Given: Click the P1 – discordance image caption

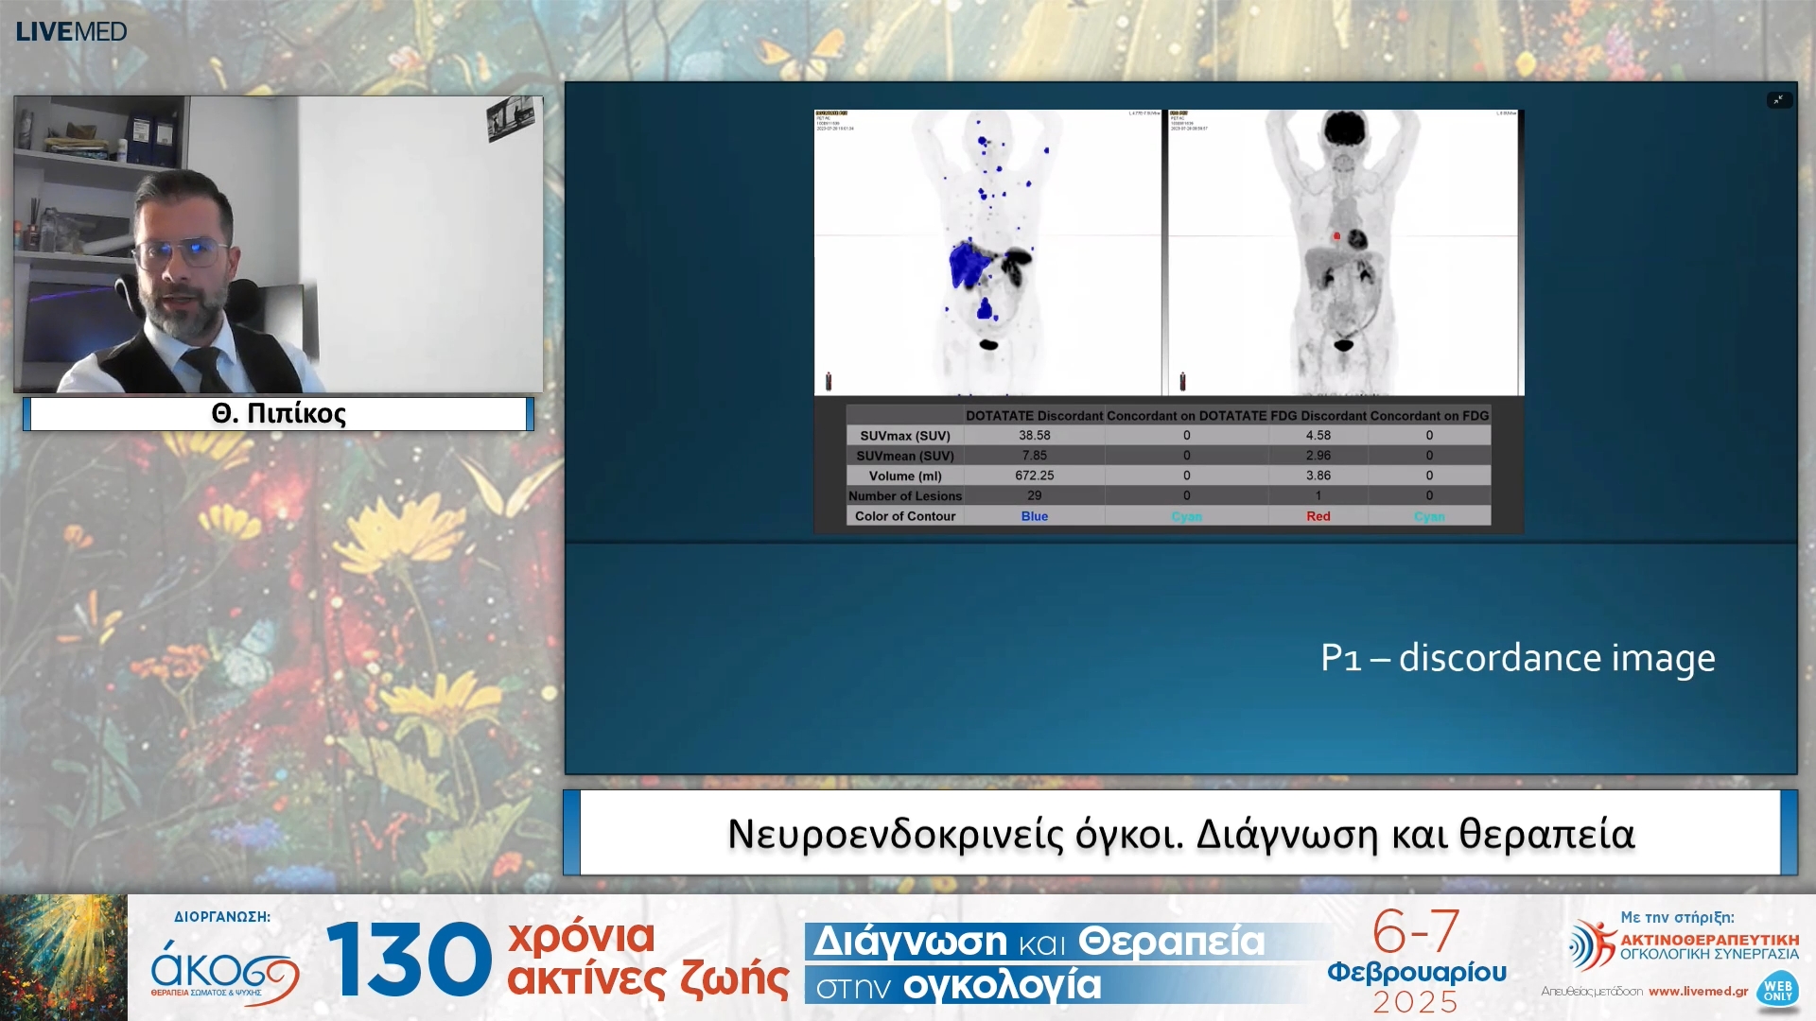Looking at the screenshot, I should [x=1517, y=658].
